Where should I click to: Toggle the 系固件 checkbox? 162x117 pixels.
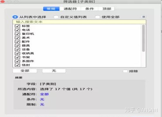click(17, 61)
